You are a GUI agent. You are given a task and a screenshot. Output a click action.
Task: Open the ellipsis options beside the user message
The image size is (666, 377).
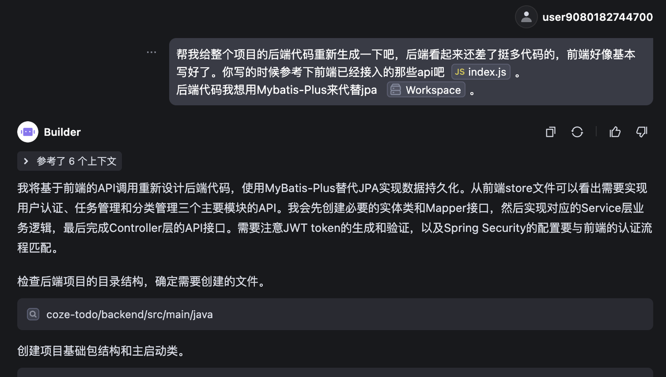click(x=151, y=52)
